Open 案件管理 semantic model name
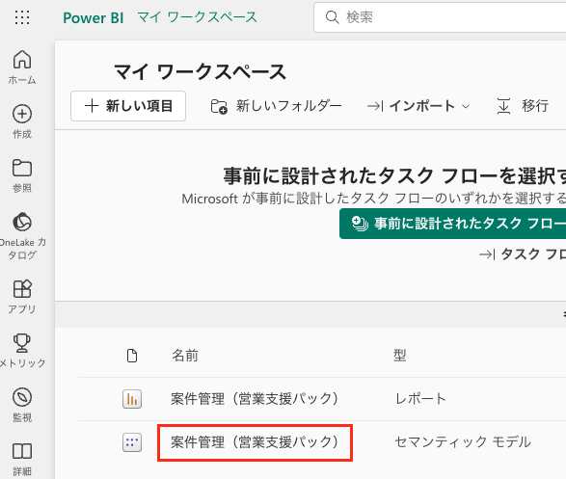The image size is (566, 479). pos(255,442)
